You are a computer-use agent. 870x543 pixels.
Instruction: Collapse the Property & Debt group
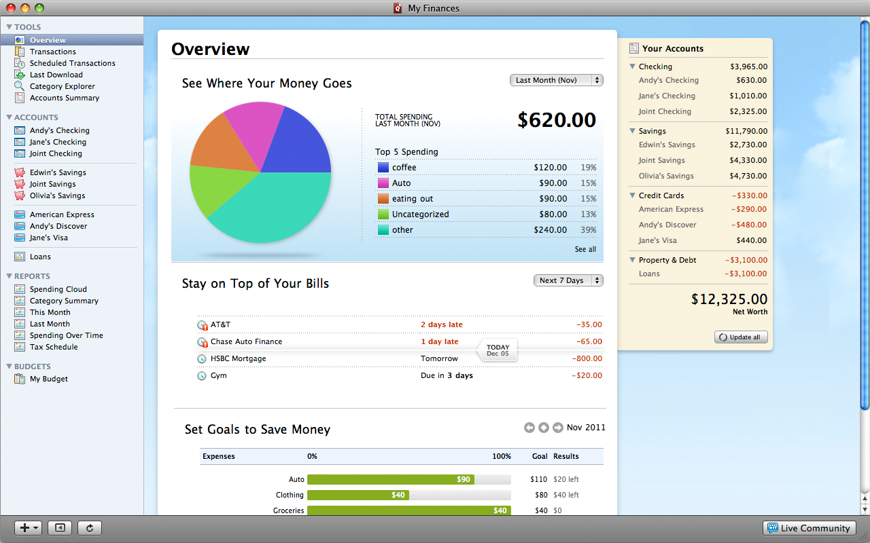click(633, 260)
